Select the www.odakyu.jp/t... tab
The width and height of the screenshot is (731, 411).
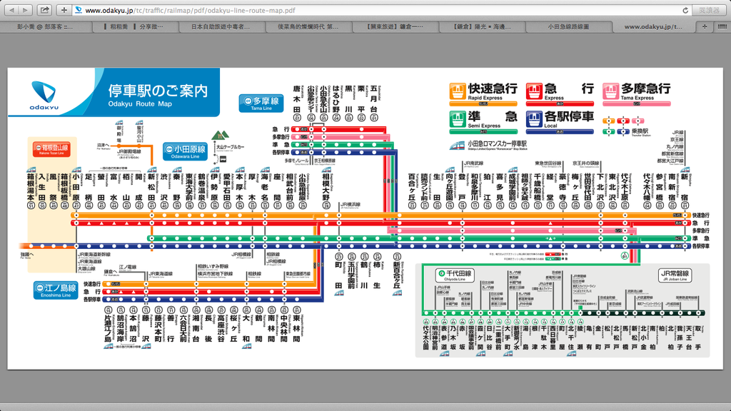point(653,27)
